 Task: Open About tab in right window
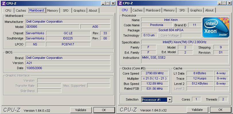tap(209, 10)
